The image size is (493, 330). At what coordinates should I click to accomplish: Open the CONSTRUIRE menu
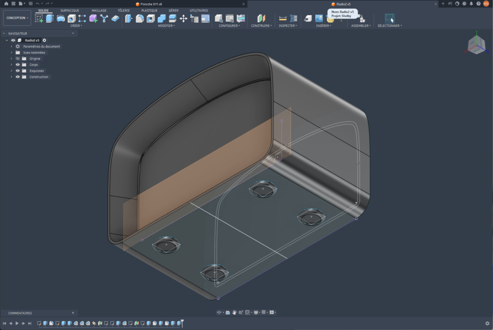click(261, 26)
